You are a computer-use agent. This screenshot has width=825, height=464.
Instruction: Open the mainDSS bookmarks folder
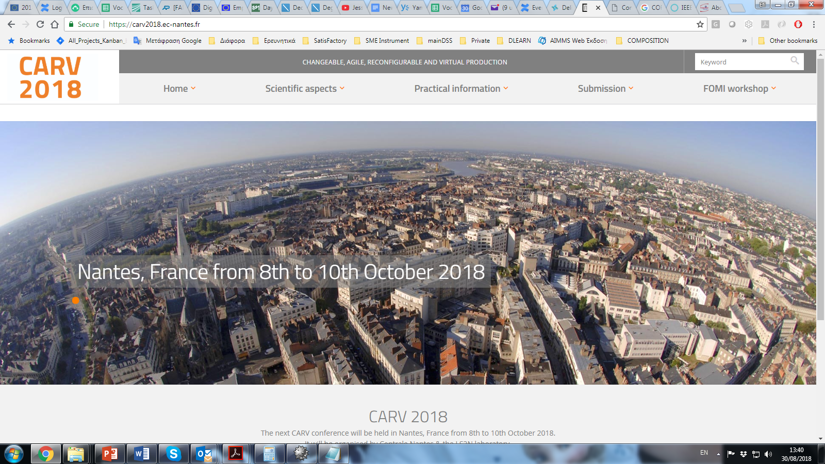coord(435,41)
